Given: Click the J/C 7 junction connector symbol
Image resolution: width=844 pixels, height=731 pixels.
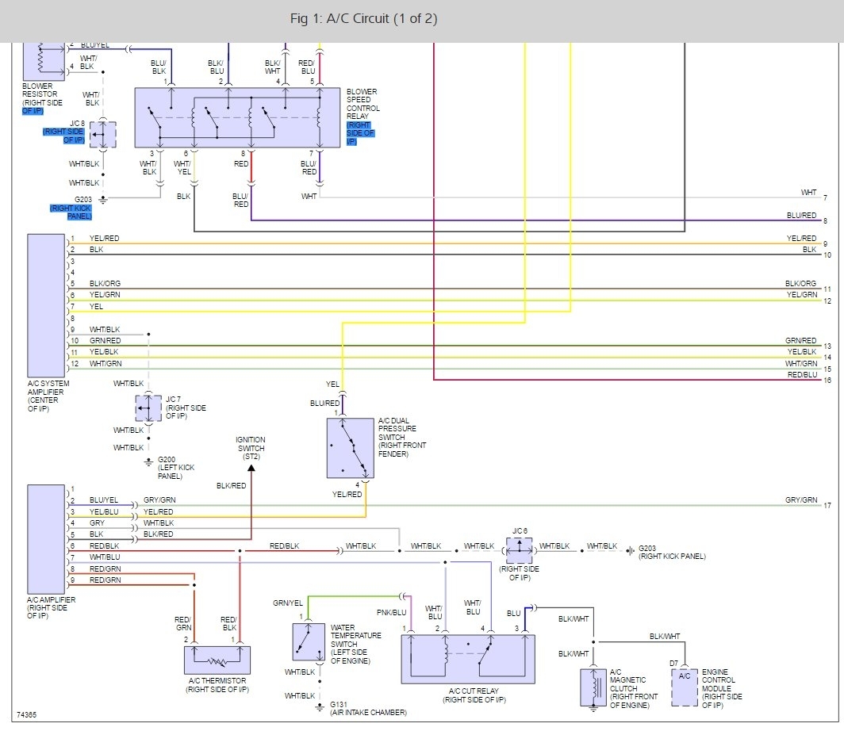Looking at the screenshot, I should tap(148, 408).
